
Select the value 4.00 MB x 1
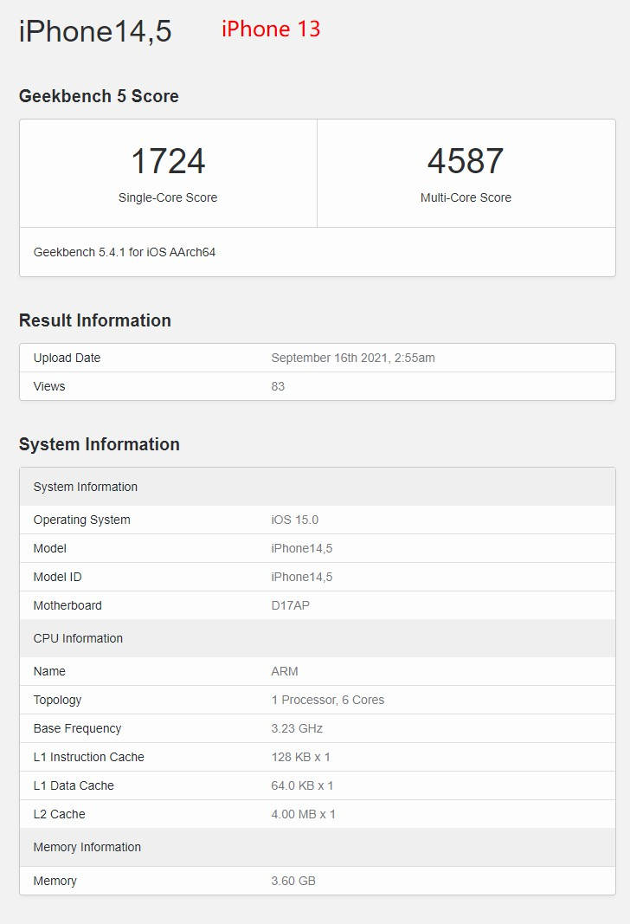tap(303, 814)
